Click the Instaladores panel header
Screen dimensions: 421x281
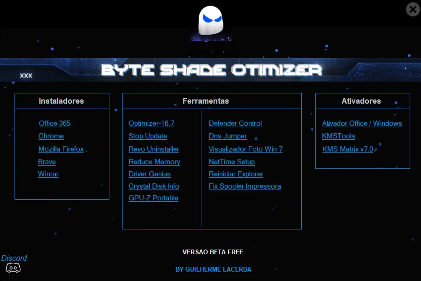click(x=62, y=101)
